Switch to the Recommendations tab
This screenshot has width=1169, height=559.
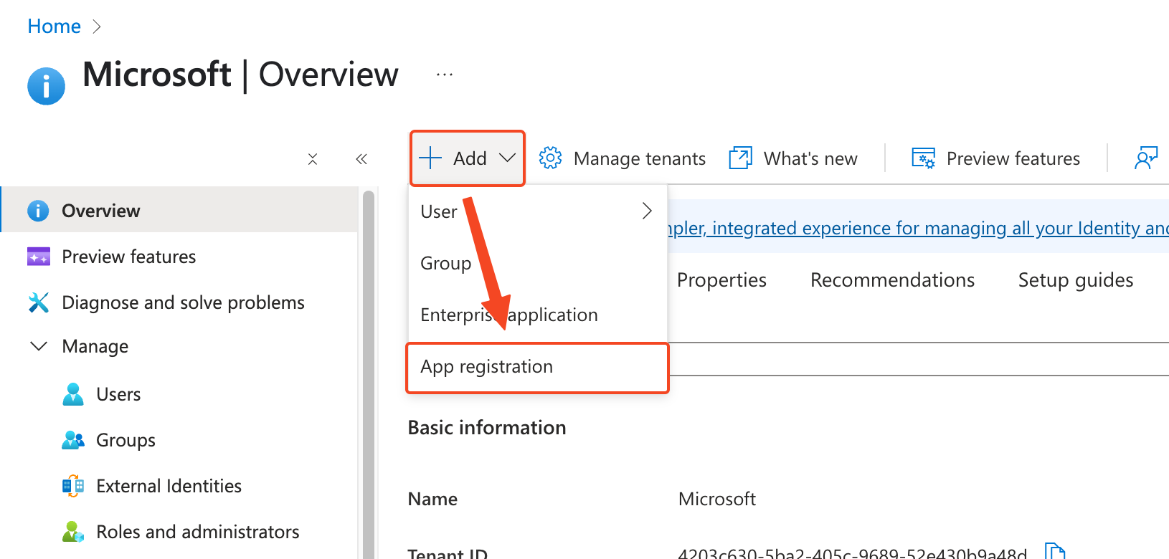(x=892, y=280)
